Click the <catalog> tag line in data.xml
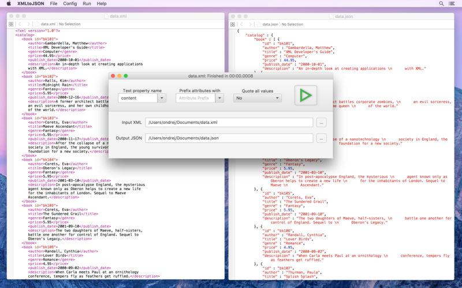 [x=25, y=35]
